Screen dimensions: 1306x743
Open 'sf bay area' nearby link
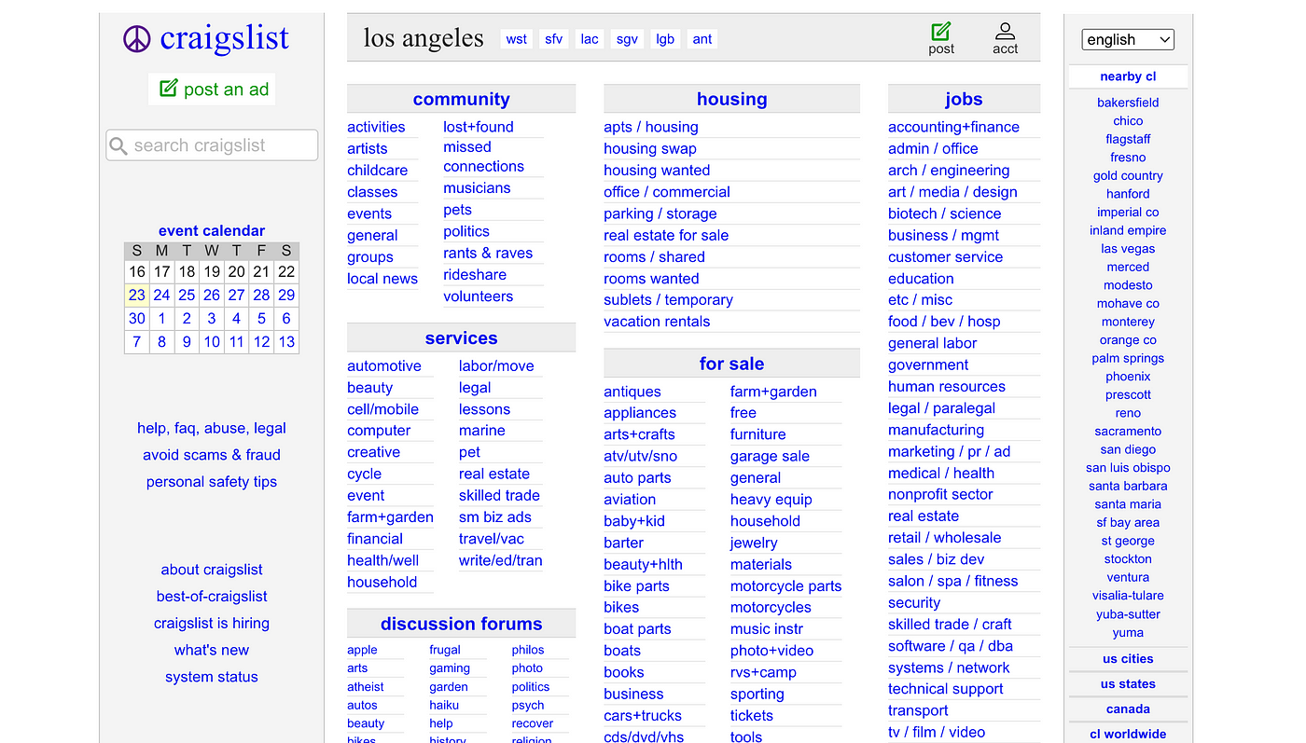point(1128,523)
